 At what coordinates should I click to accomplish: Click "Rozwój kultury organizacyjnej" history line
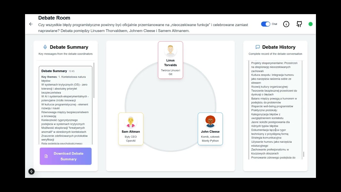click(270, 87)
